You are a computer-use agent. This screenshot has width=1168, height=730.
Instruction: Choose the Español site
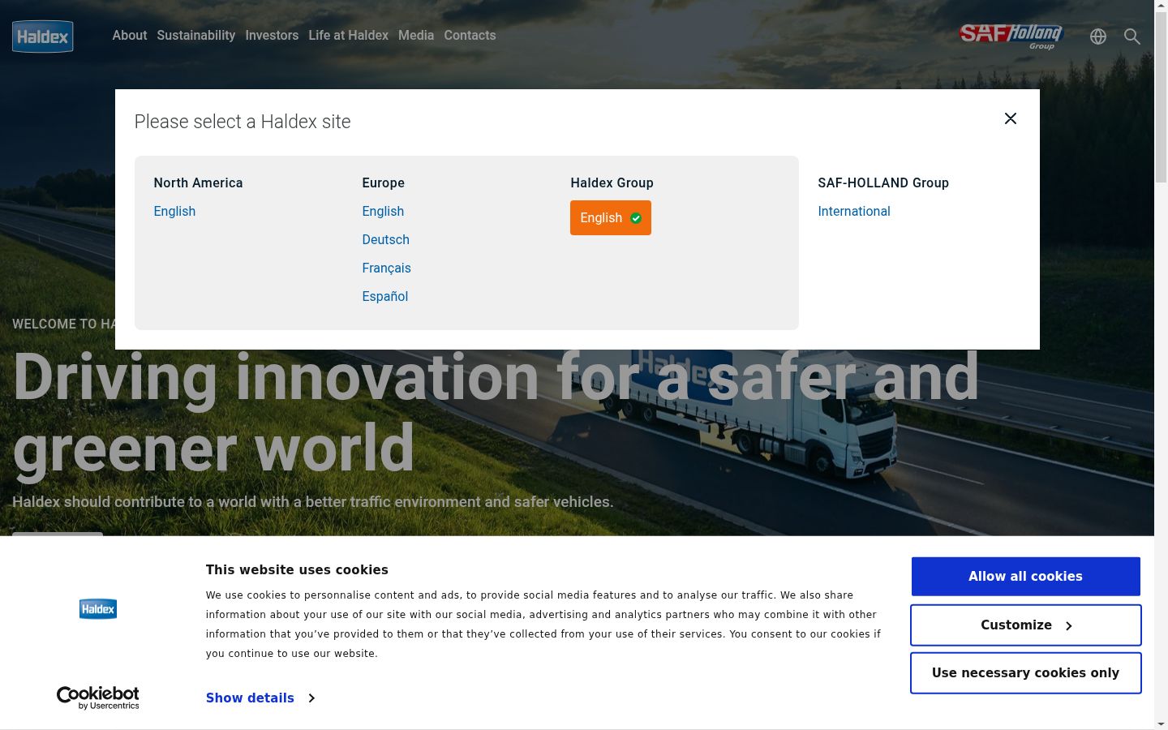(x=385, y=297)
